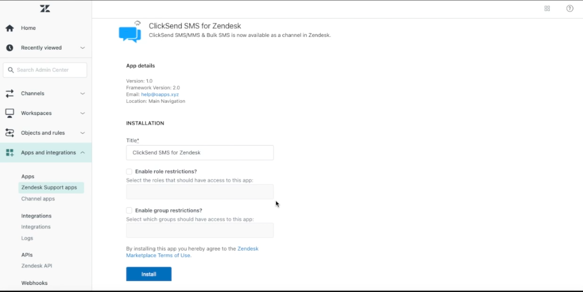Click the INSTALLATION section heading
The width and height of the screenshot is (583, 292).
click(145, 123)
